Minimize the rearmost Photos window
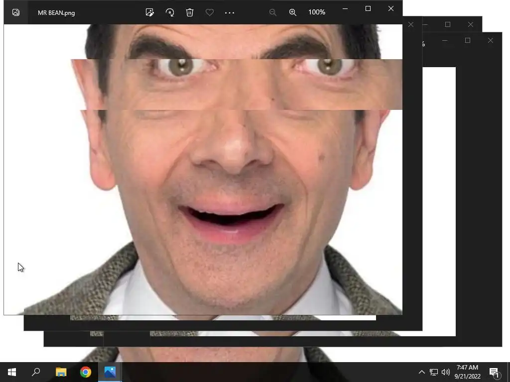The image size is (510, 382). [x=445, y=40]
